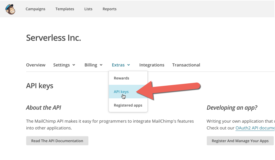Select Rewards from the Extras menu
The width and height of the screenshot is (275, 160).
pyautogui.click(x=121, y=78)
